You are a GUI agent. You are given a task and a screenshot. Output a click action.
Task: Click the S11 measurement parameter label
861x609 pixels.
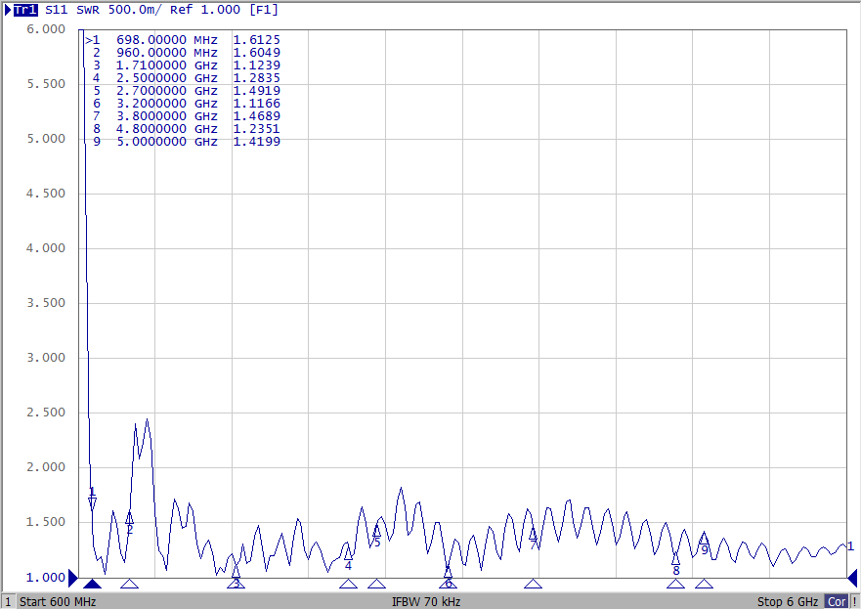tap(56, 10)
